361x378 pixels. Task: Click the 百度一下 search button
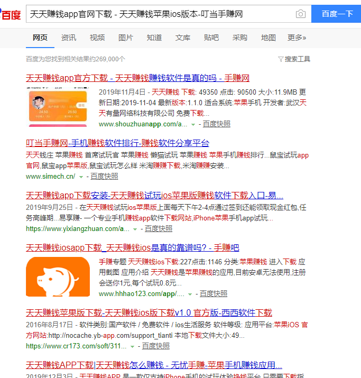click(x=336, y=14)
